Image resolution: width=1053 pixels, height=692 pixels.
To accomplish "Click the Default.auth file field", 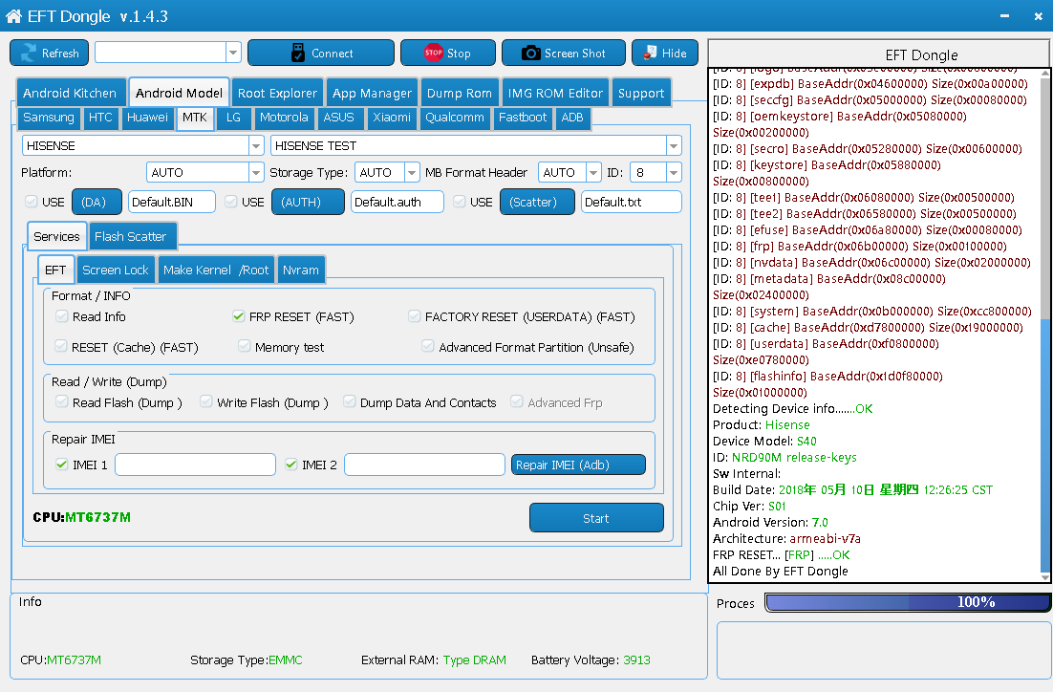I will click(x=397, y=202).
